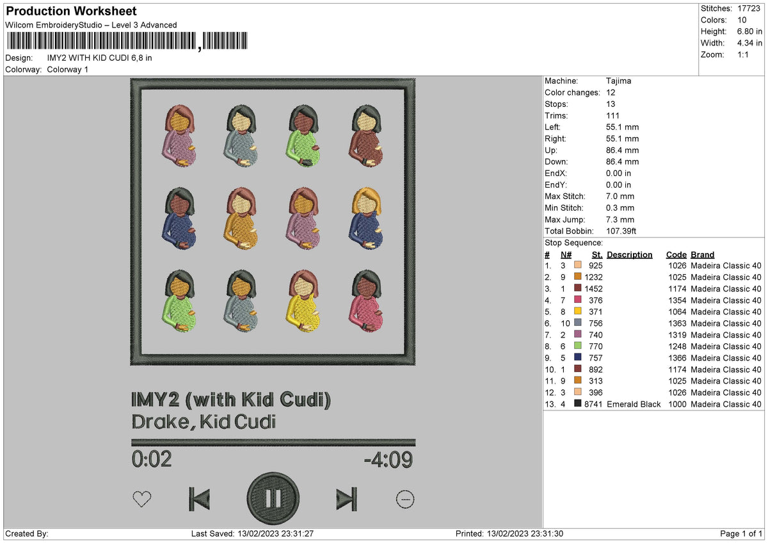
Task: Click the round pause button
Action: tap(273, 498)
